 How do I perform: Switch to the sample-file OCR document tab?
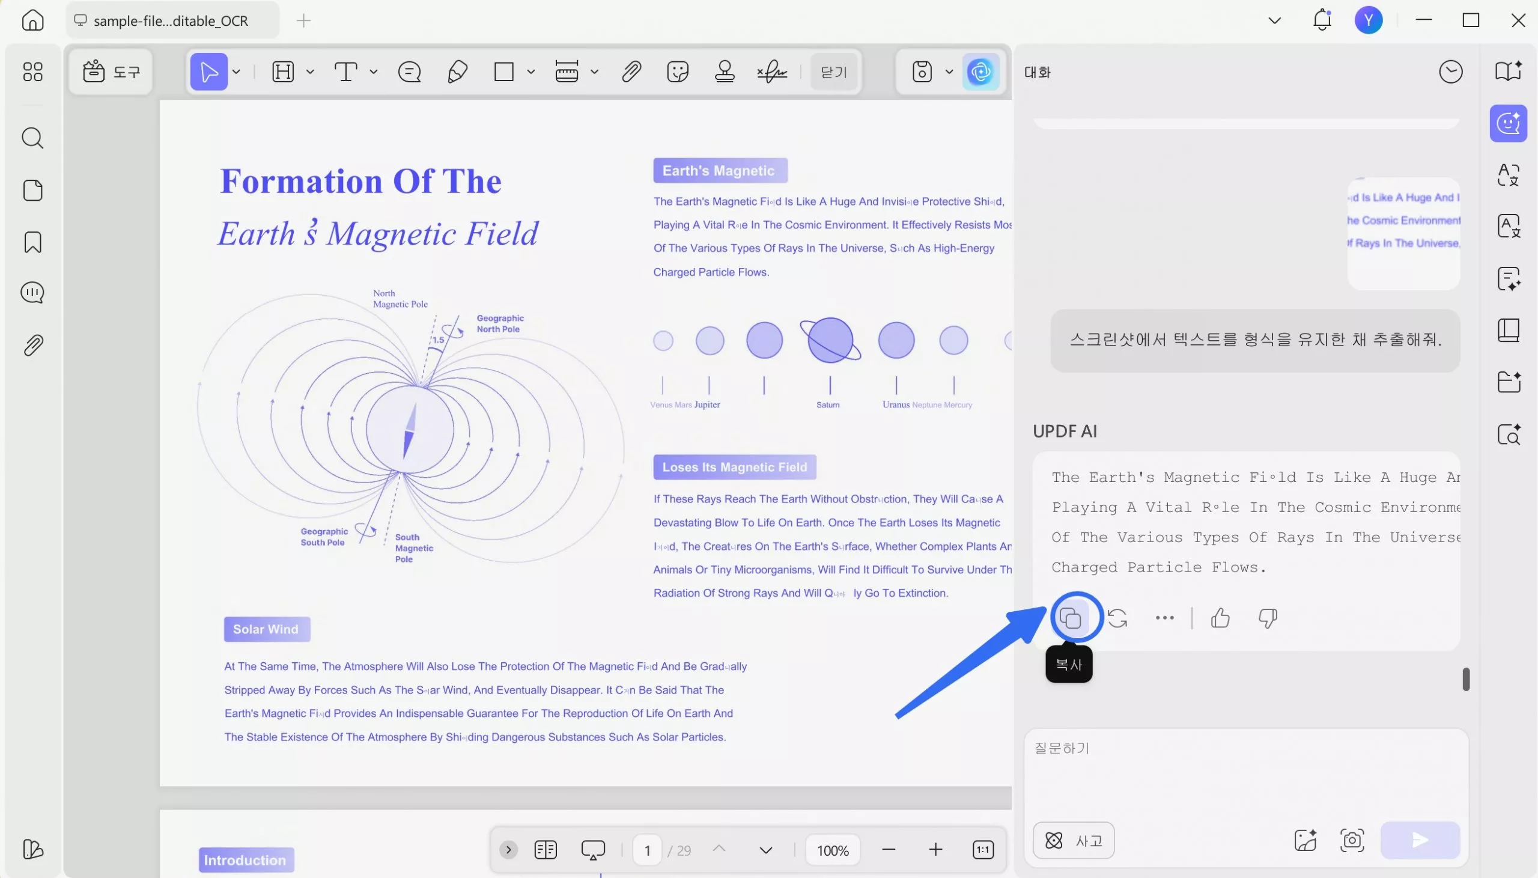click(x=171, y=20)
